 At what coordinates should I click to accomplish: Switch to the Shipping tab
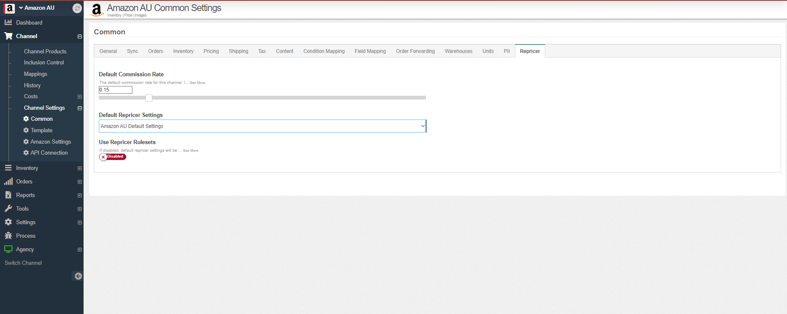pos(238,51)
